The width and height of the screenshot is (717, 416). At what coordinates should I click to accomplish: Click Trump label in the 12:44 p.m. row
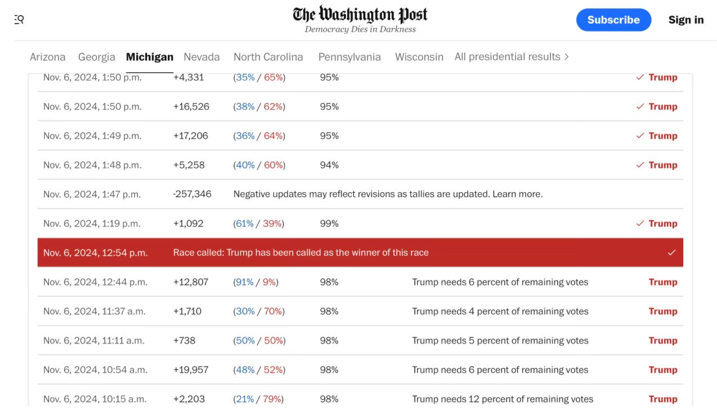[x=663, y=282]
